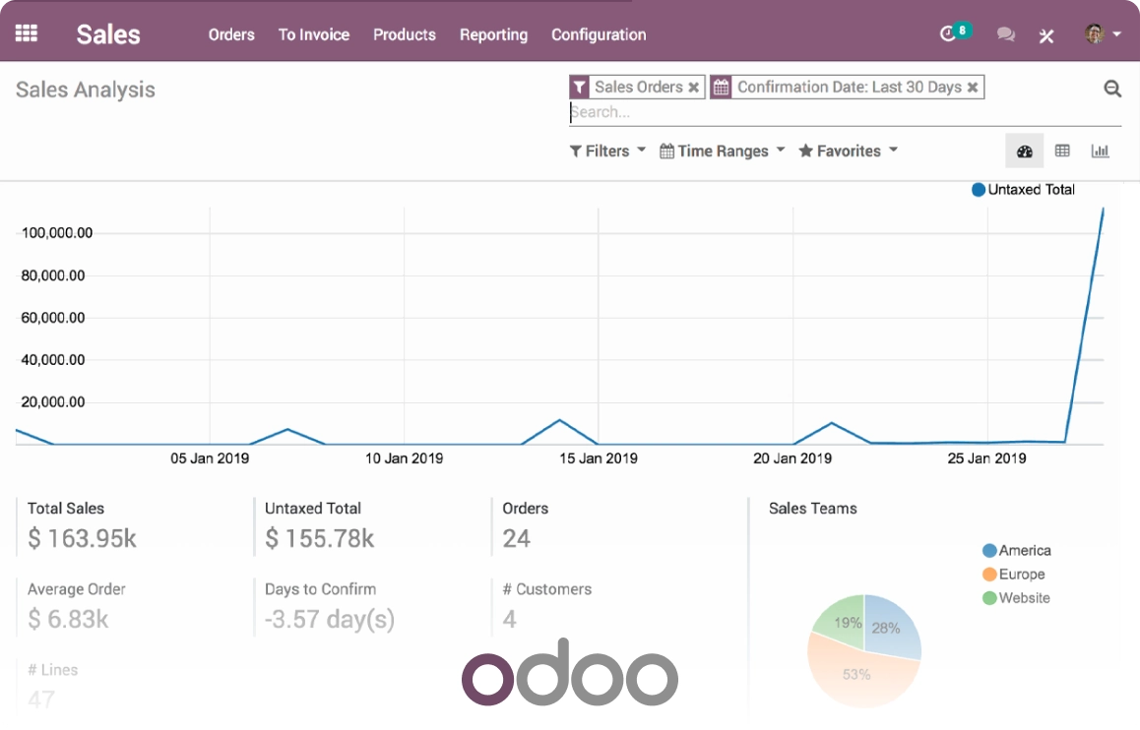Click the # Customers value 4
Image resolution: width=1140 pixels, height=730 pixels.
pos(510,619)
